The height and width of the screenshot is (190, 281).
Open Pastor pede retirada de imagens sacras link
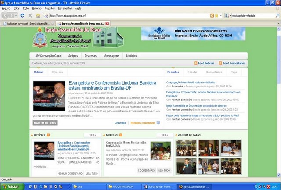pyautogui.click(x=202, y=115)
